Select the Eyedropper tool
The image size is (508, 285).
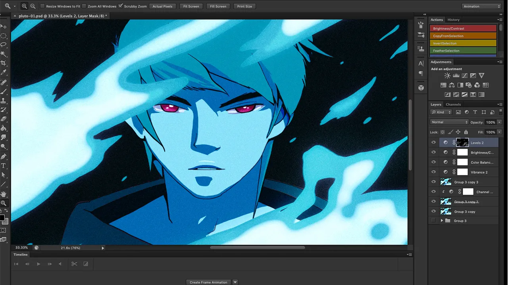click(x=4, y=72)
